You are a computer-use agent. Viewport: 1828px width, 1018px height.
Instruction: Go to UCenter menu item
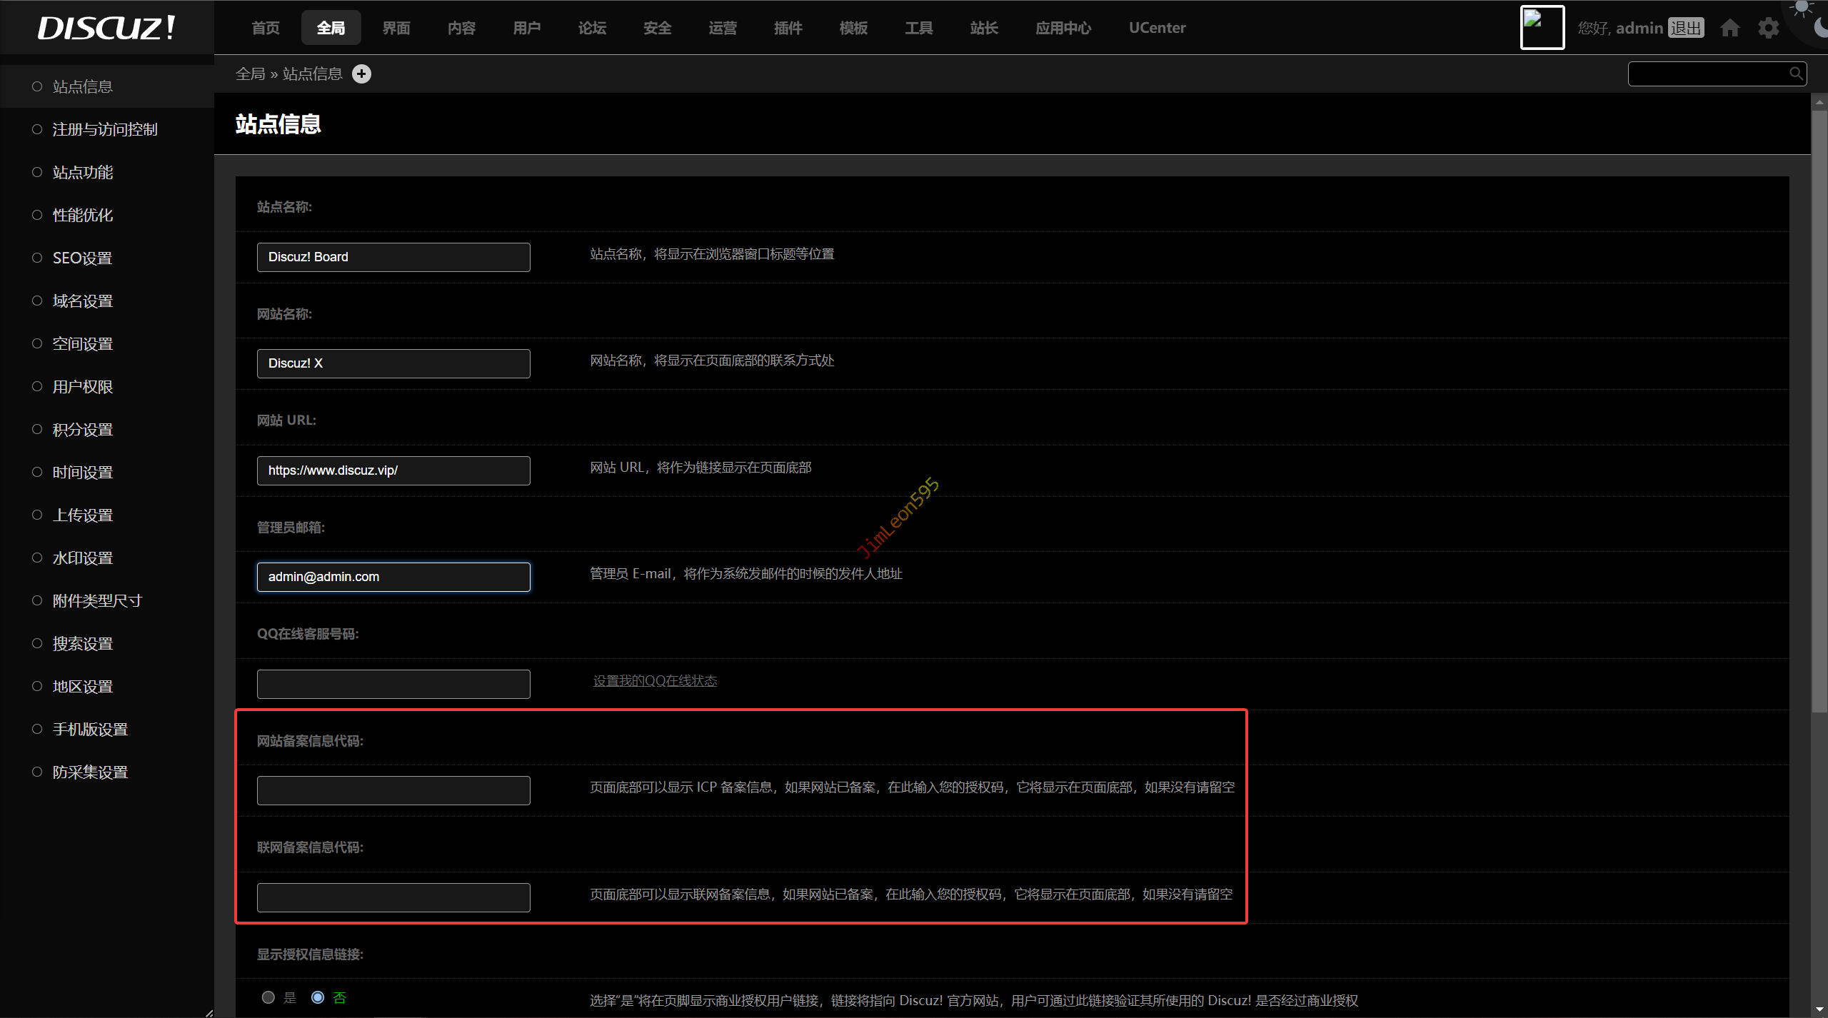pos(1157,28)
